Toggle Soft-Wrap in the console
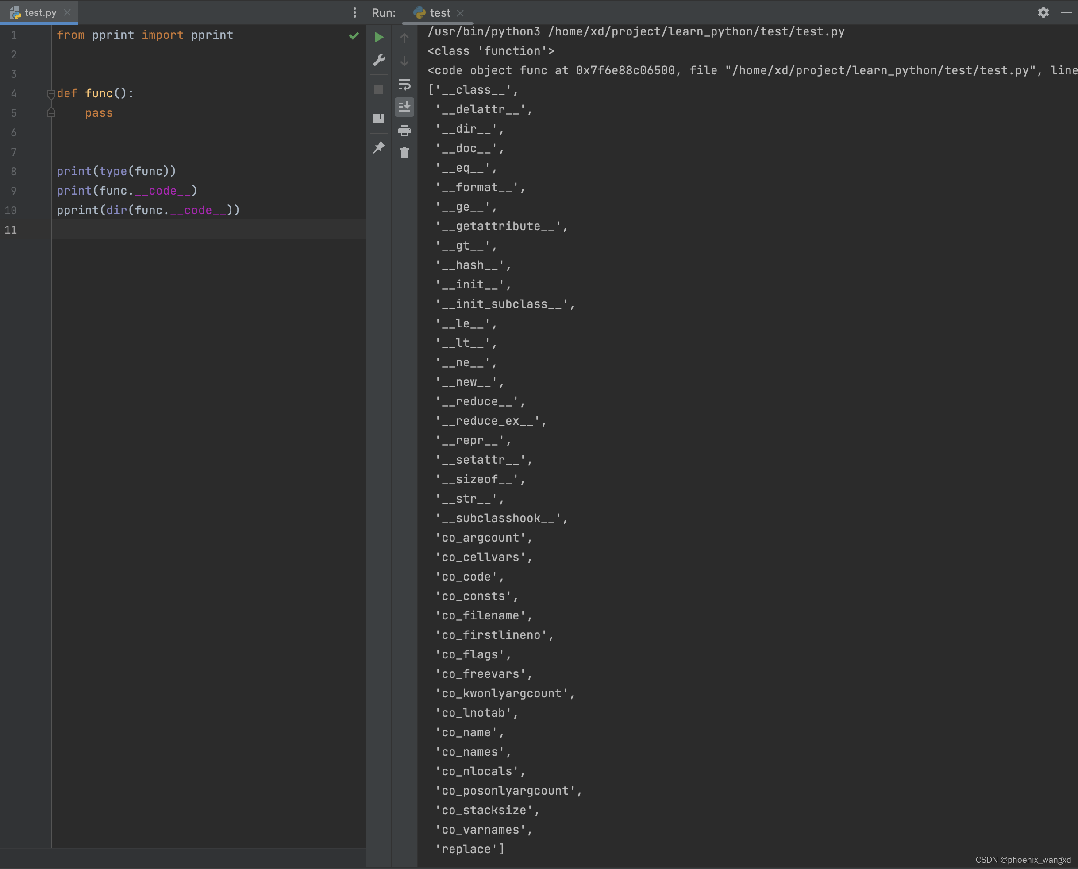Viewport: 1078px width, 869px height. 404,84
